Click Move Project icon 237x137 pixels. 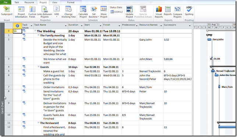(x=104, y=9)
